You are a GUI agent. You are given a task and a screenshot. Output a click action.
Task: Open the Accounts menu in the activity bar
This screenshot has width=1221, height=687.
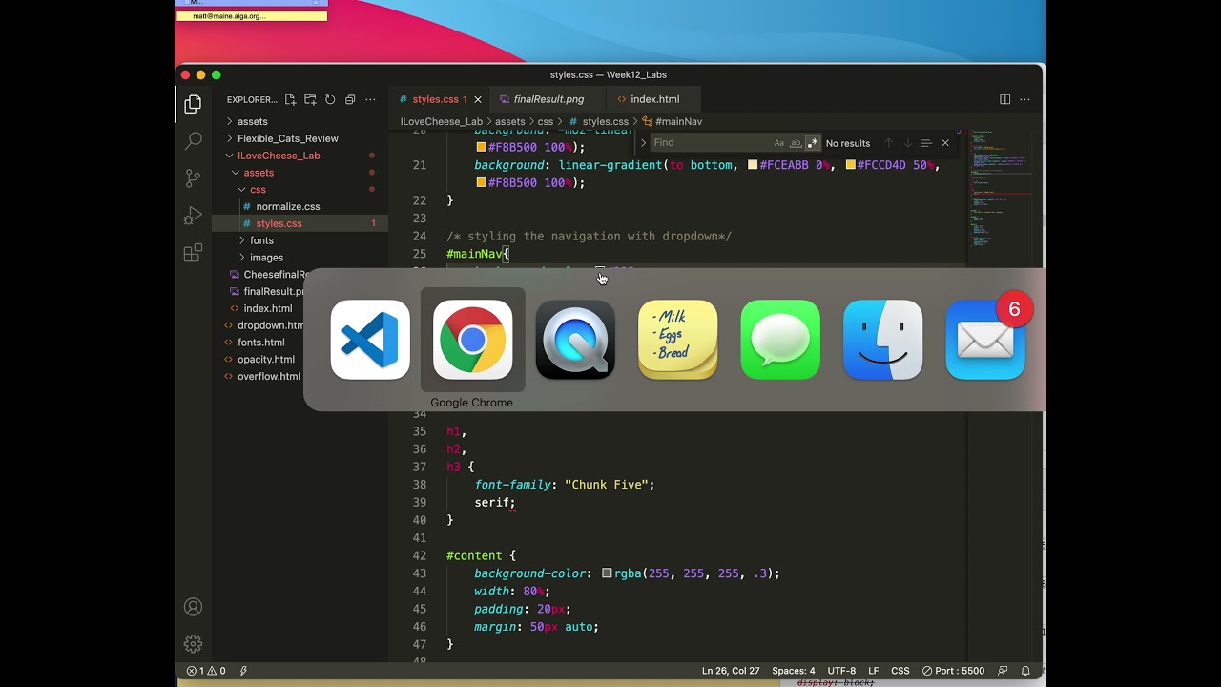193,607
